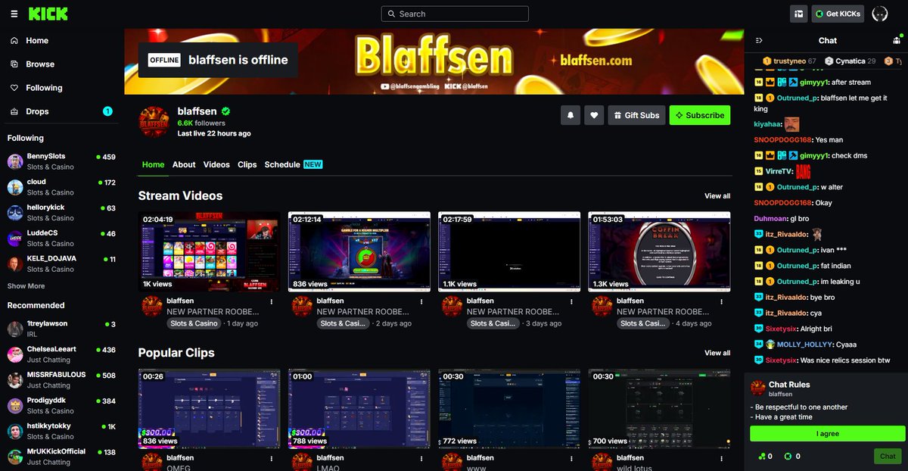Click the green Subscribe button
The image size is (908, 471).
(x=700, y=115)
